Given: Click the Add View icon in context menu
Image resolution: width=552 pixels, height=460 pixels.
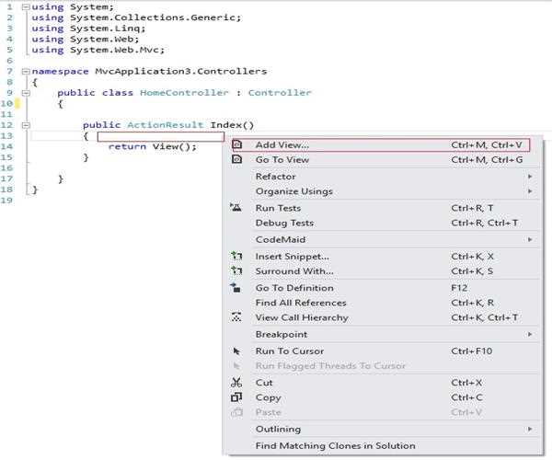Looking at the screenshot, I should 236,145.
